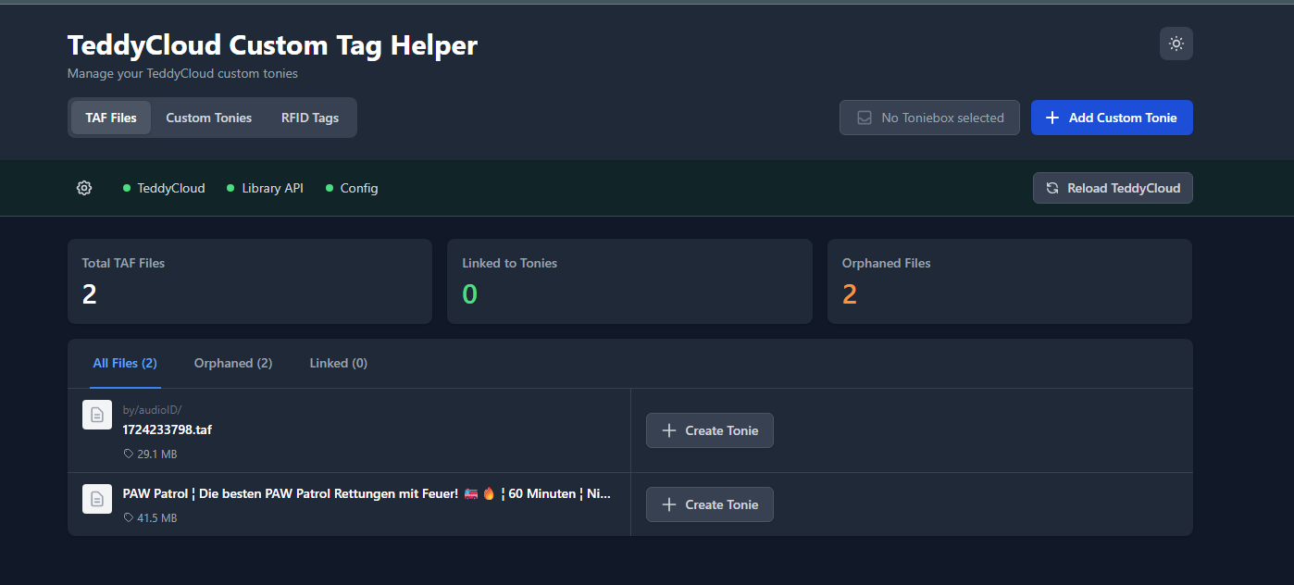Click the tag icon beside 41.5 MB
Image resolution: width=1294 pixels, height=585 pixels.
129,518
